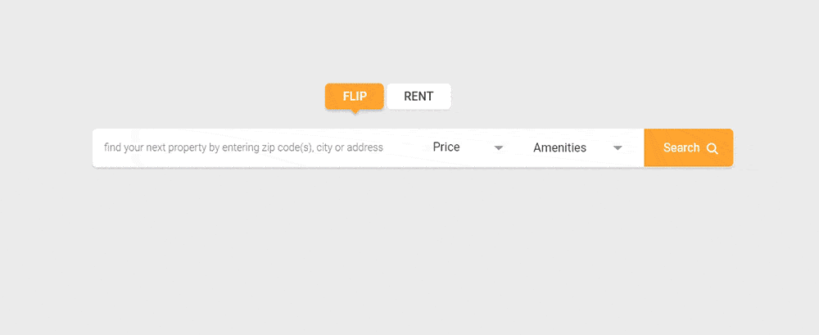Select the orange FLIP toggle option
This screenshot has height=335, width=819.
pyautogui.click(x=355, y=96)
